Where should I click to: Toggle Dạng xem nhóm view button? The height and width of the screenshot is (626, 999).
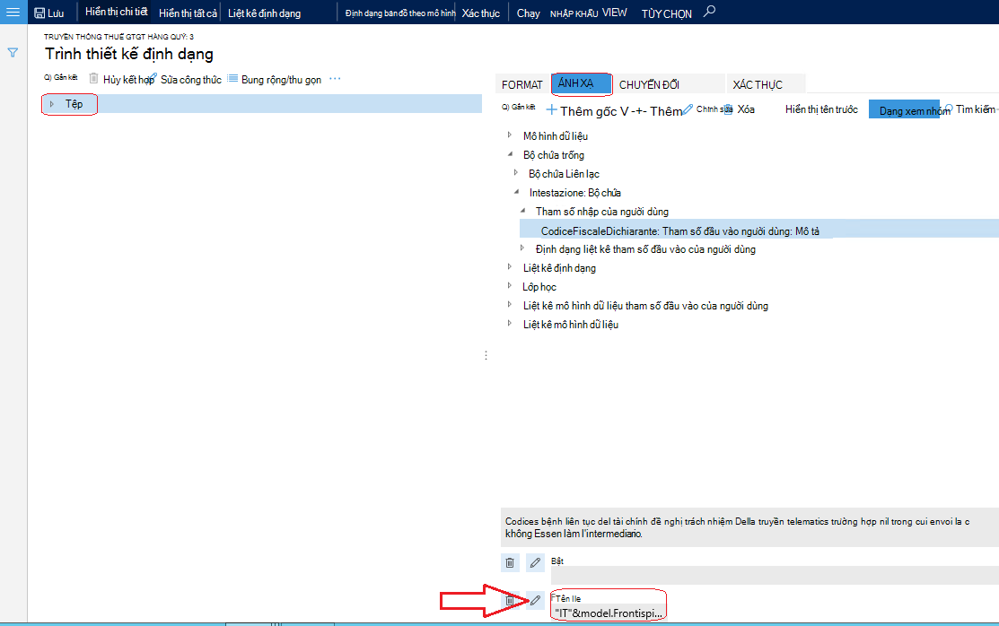pyautogui.click(x=905, y=109)
